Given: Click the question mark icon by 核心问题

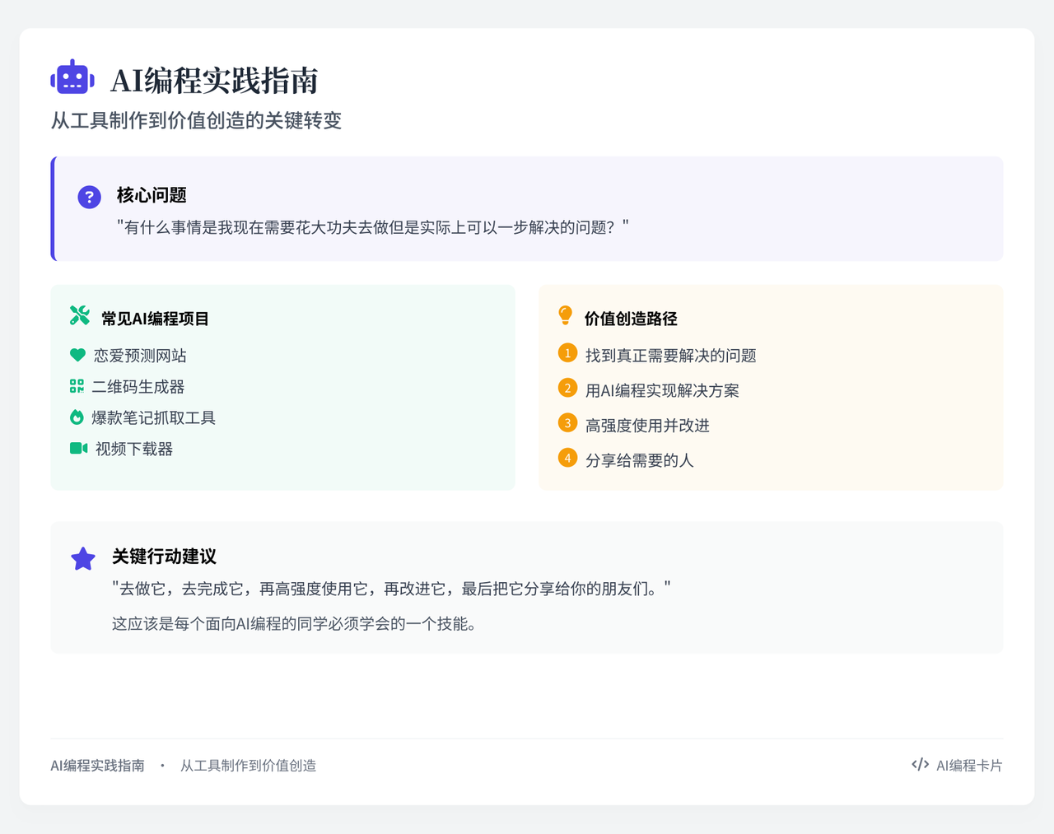Looking at the screenshot, I should 89,197.
